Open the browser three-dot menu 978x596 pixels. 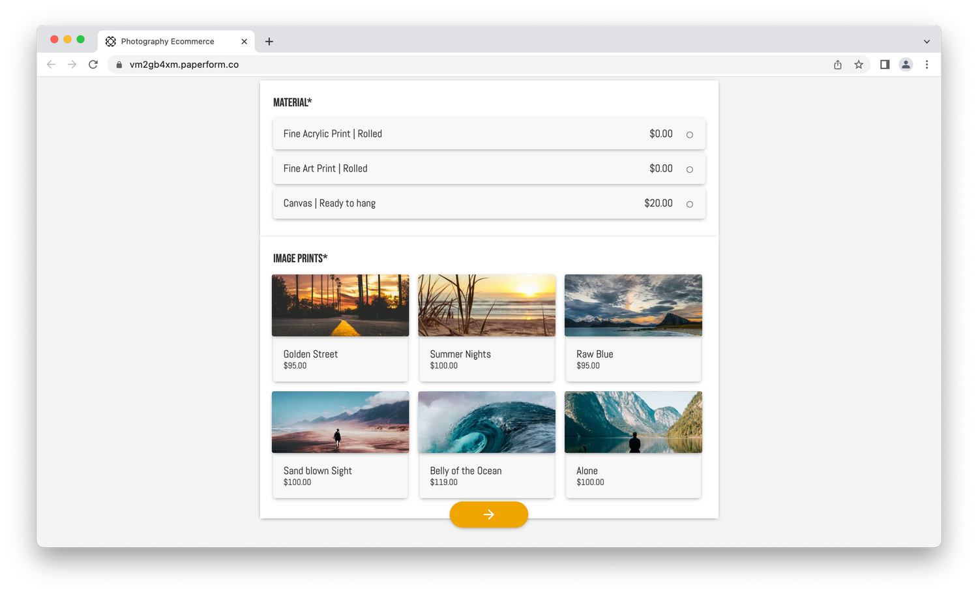(x=926, y=65)
